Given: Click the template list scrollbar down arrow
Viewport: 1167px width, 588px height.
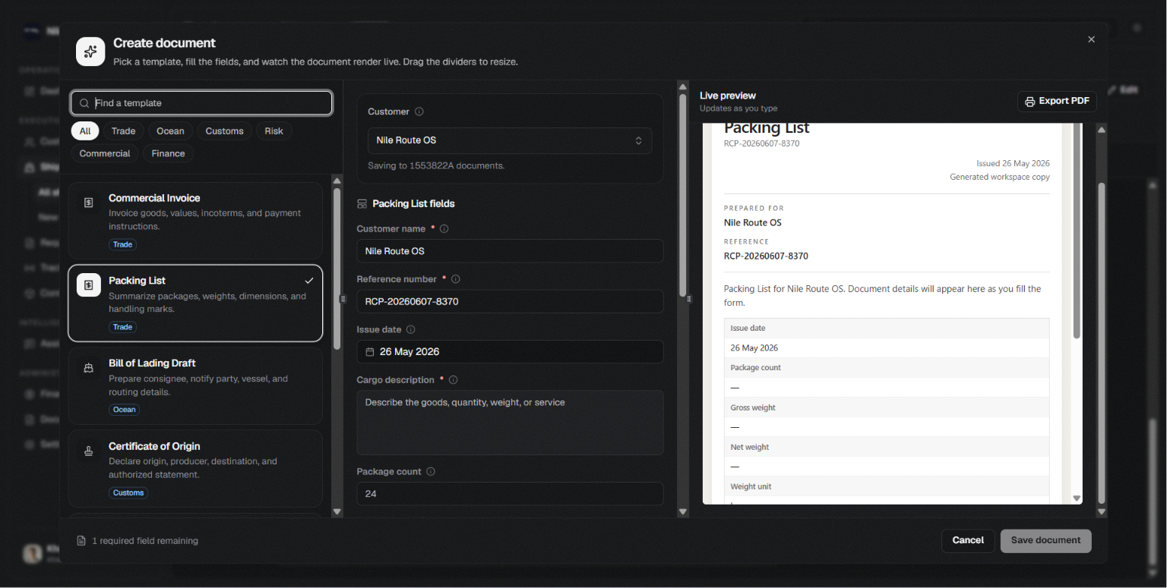Looking at the screenshot, I should [x=337, y=512].
